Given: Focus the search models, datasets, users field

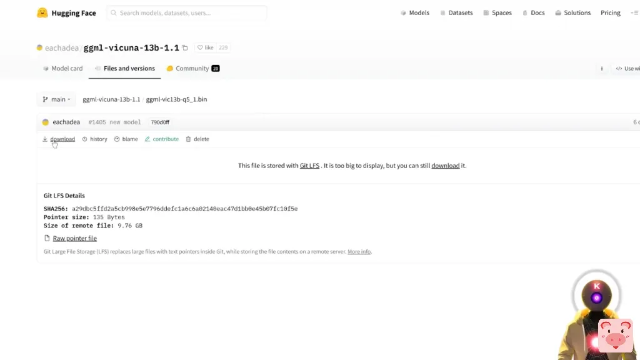Looking at the screenshot, I should (x=187, y=12).
